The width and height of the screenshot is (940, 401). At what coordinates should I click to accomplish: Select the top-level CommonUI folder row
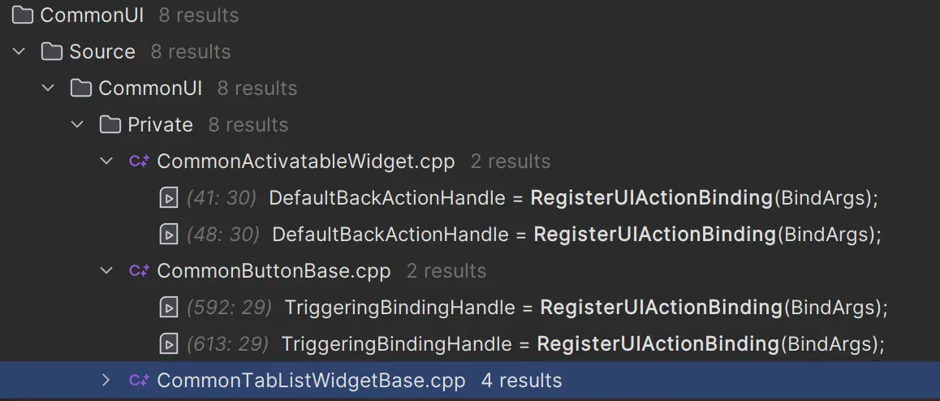coord(92,15)
